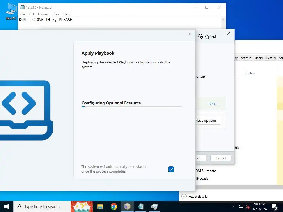The image size is (283, 212).
Task: Click the Cancel button in the wizard
Action: [221, 158]
